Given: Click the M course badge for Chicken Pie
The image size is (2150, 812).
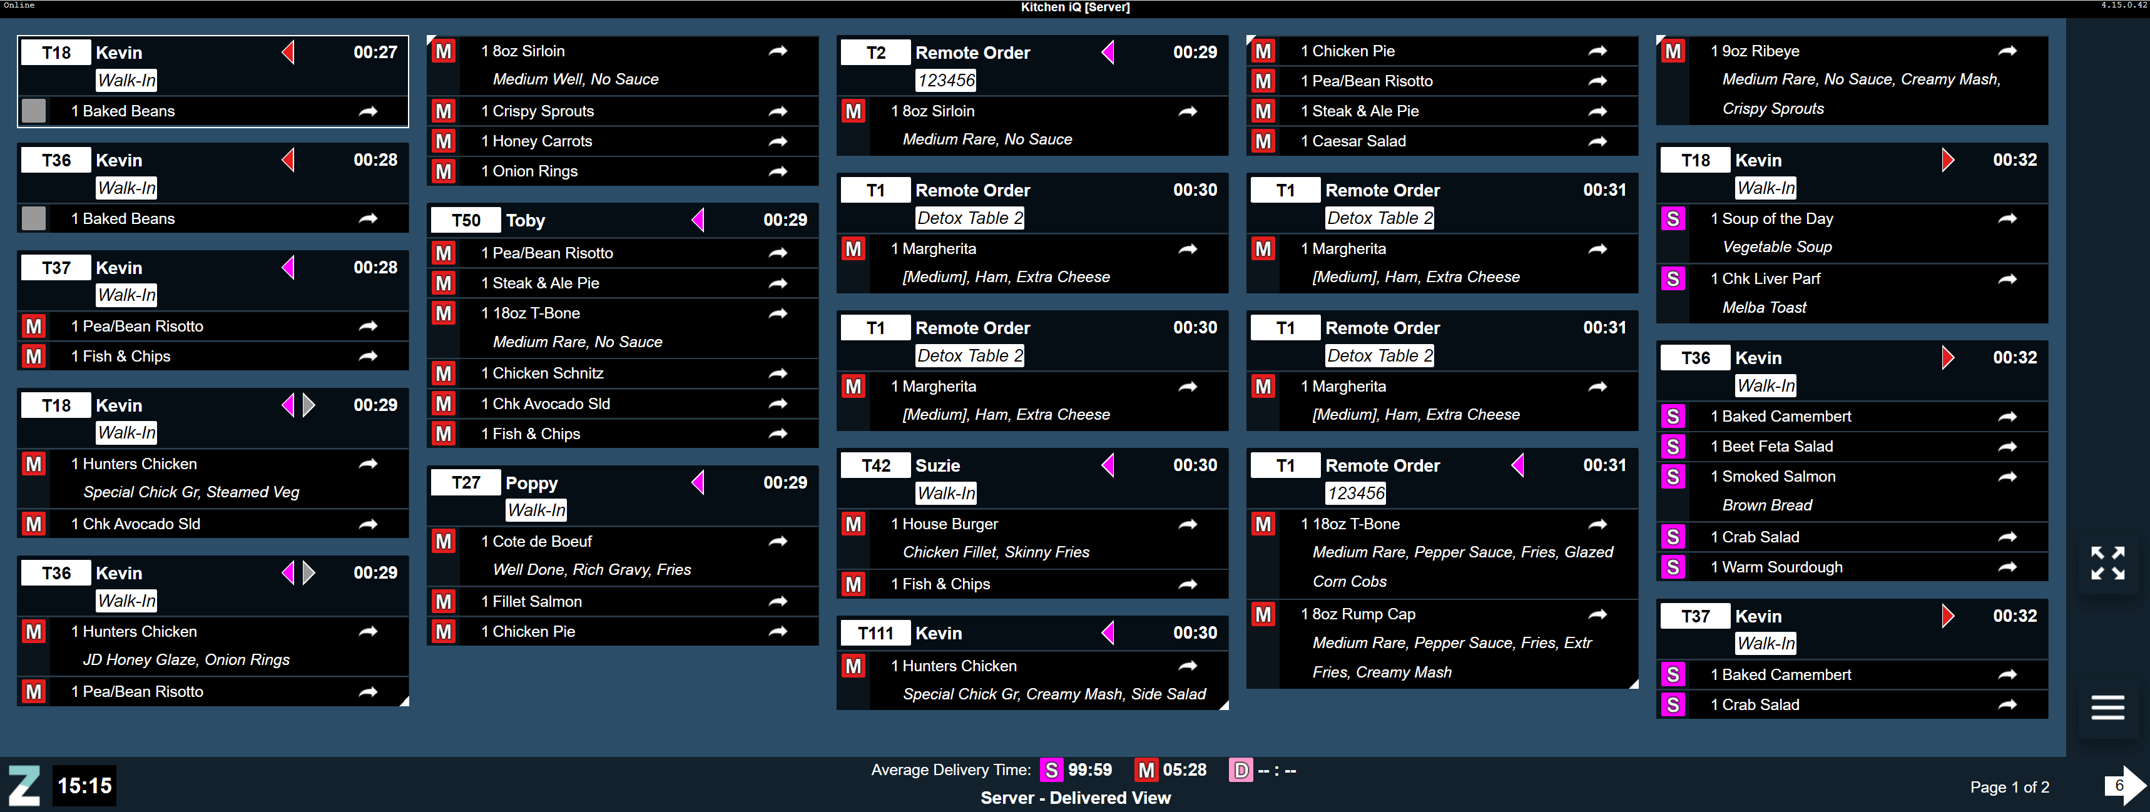Looking at the screenshot, I should point(1263,51).
